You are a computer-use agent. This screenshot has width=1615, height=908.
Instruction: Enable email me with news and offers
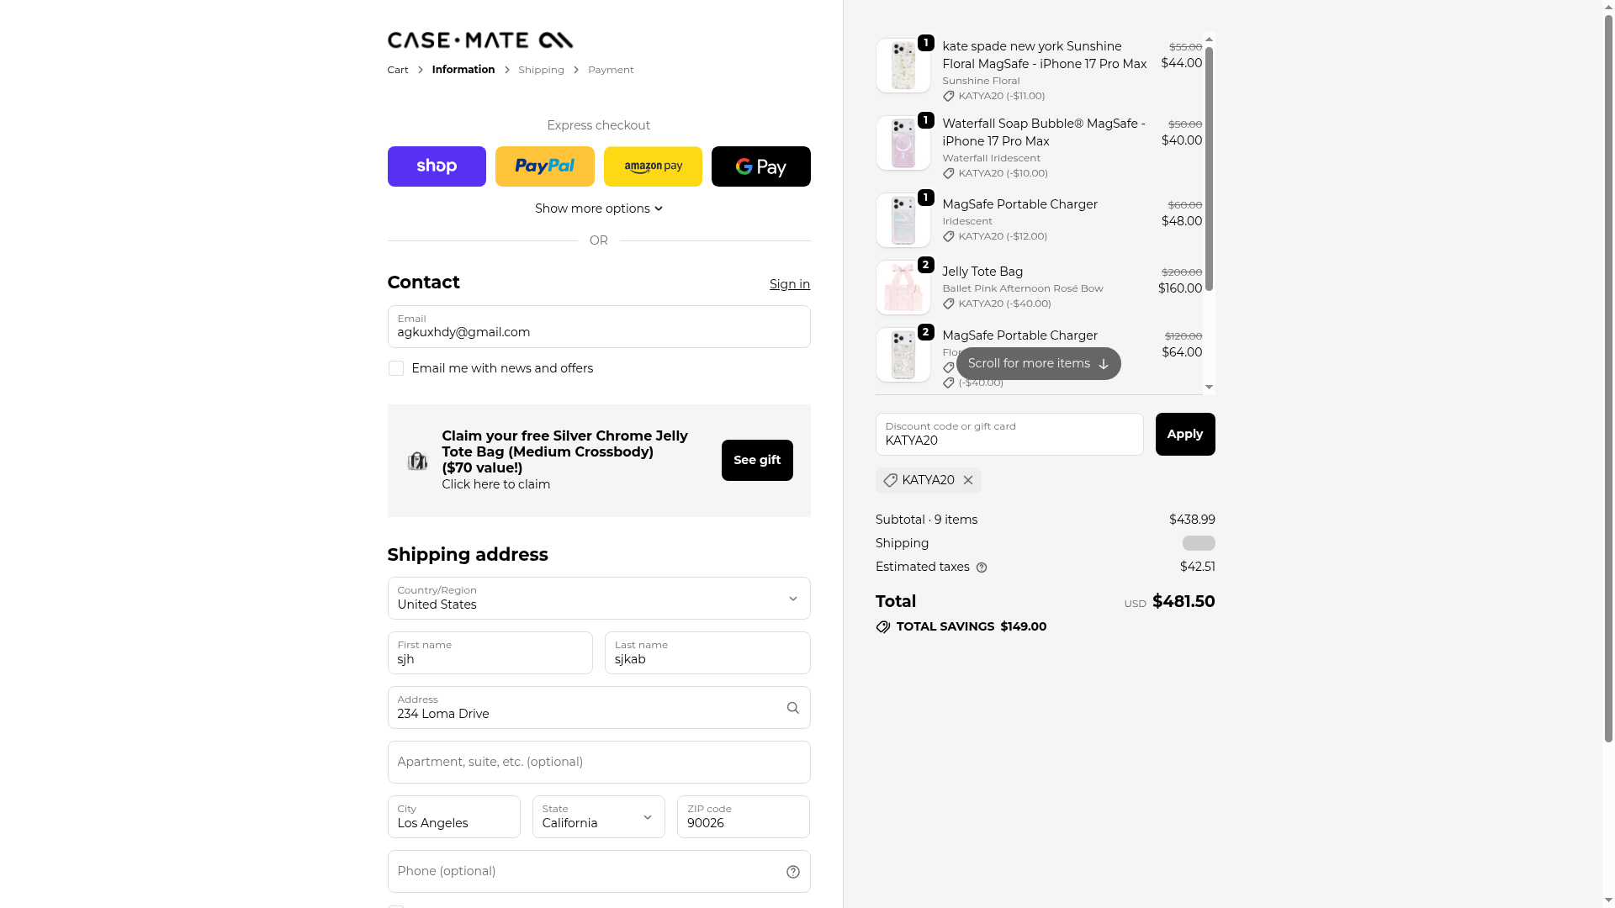point(396,368)
